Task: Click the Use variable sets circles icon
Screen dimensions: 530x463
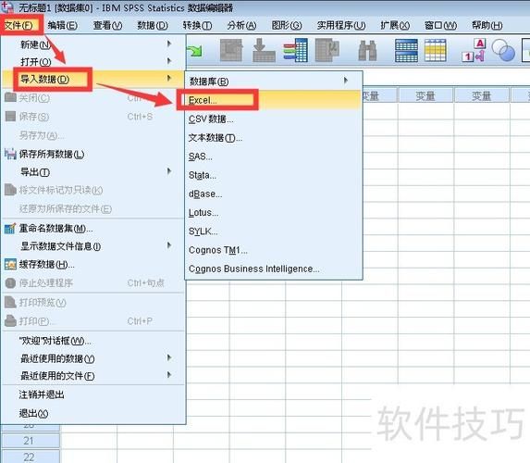Action: (503, 50)
